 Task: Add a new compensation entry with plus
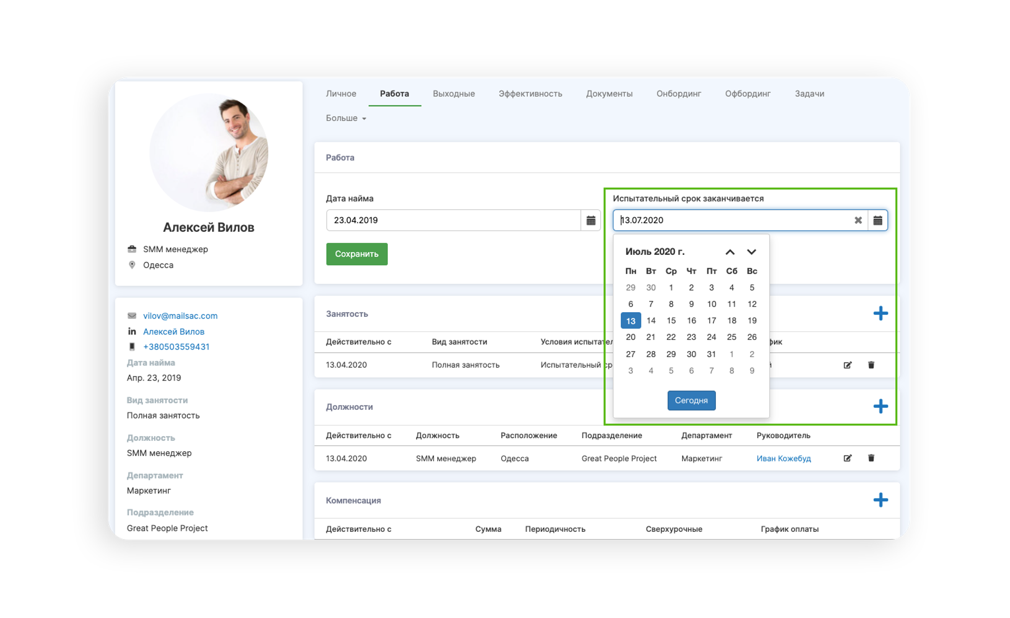click(x=881, y=500)
